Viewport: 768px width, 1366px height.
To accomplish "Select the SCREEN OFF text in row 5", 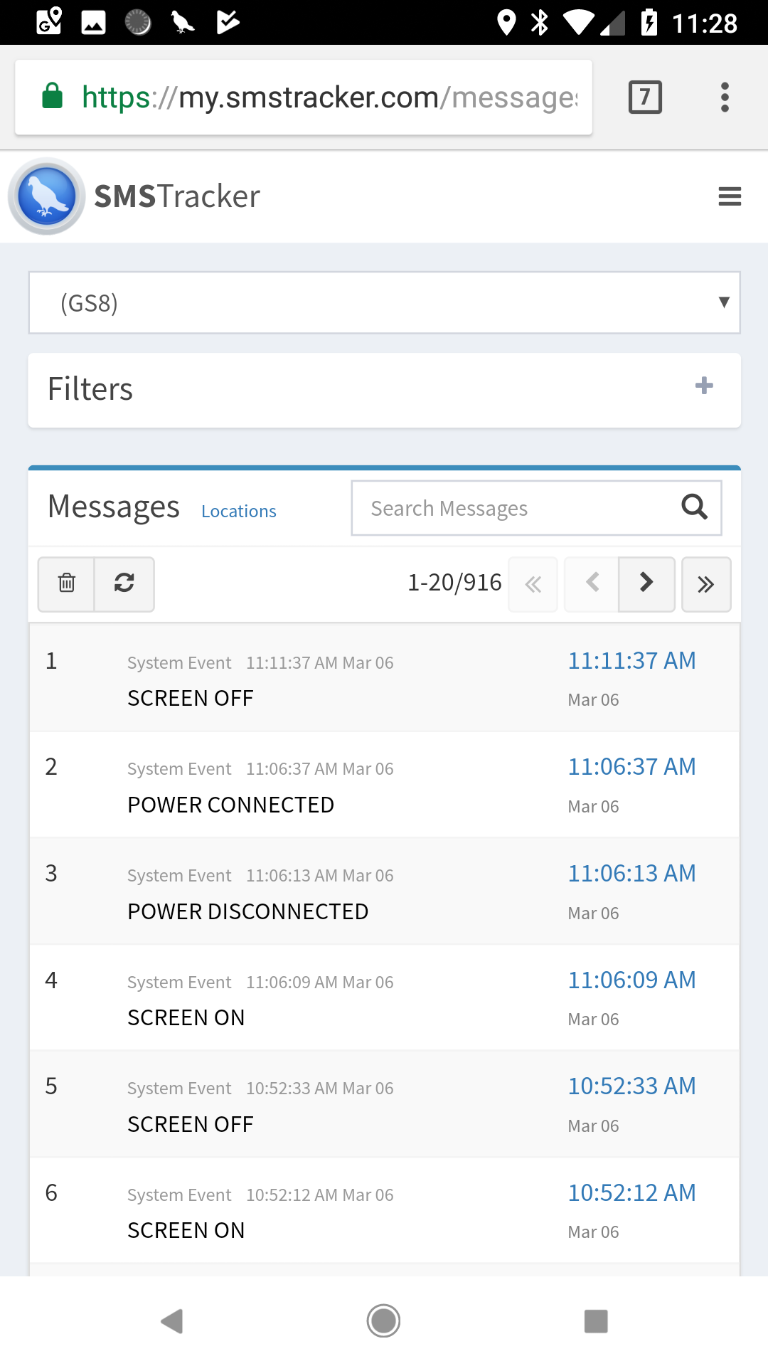I will pos(190,1124).
